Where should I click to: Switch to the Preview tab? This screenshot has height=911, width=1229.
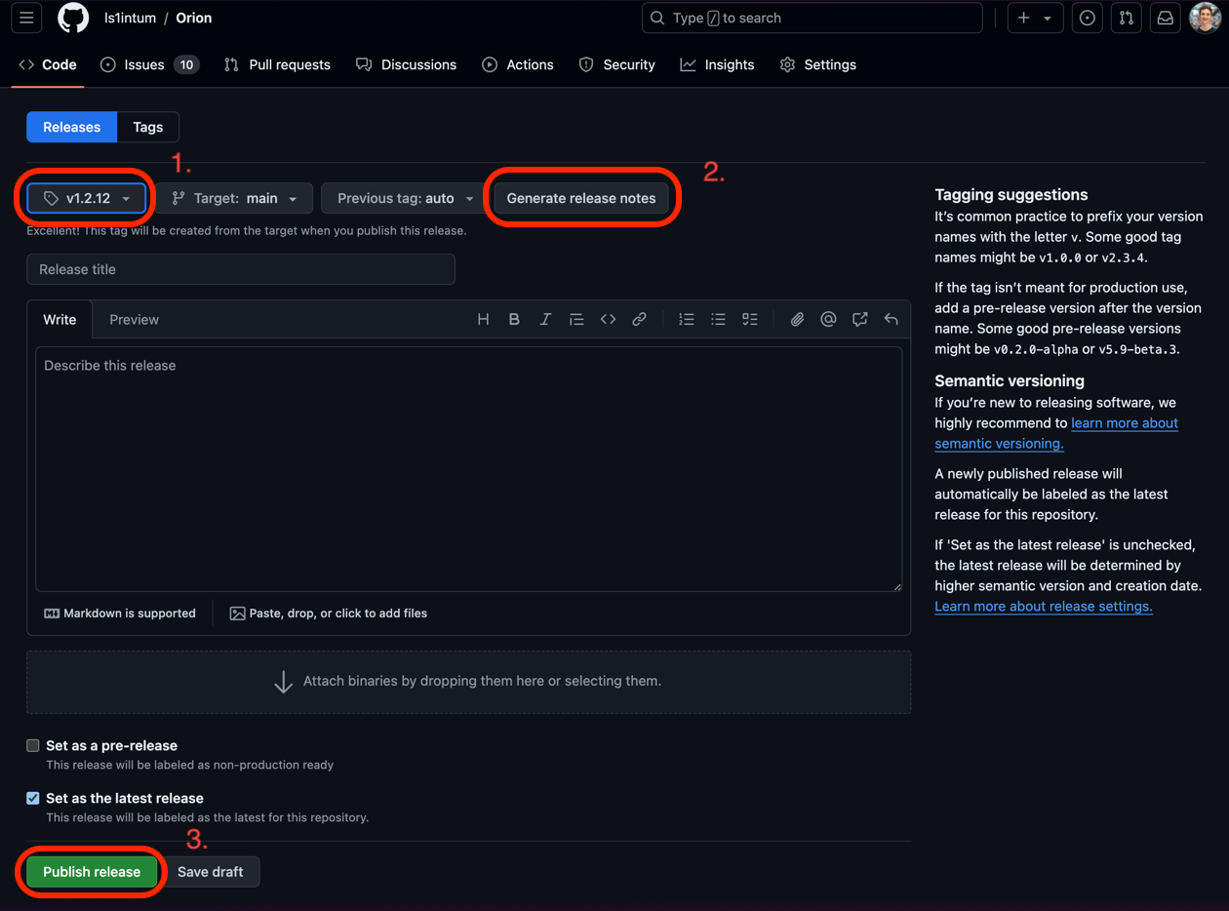[x=134, y=319]
